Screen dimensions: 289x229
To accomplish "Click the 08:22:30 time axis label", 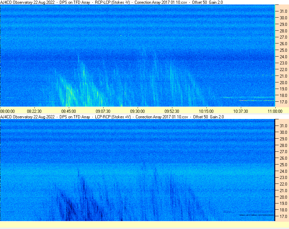I will [34, 111].
